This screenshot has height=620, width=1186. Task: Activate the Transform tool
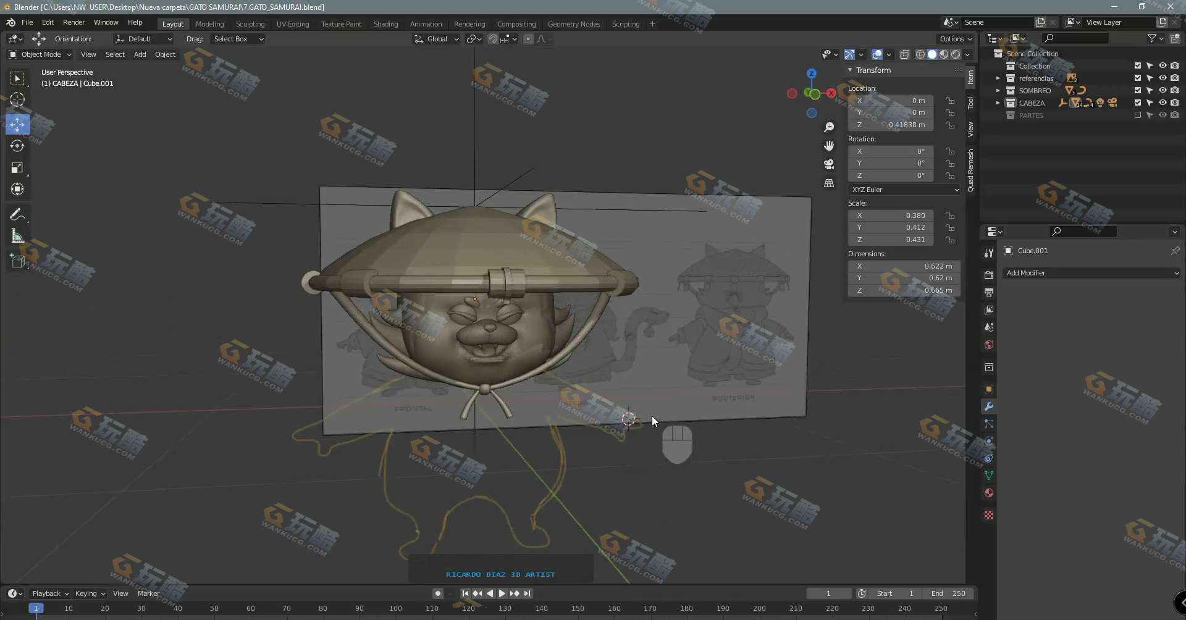[x=17, y=190]
